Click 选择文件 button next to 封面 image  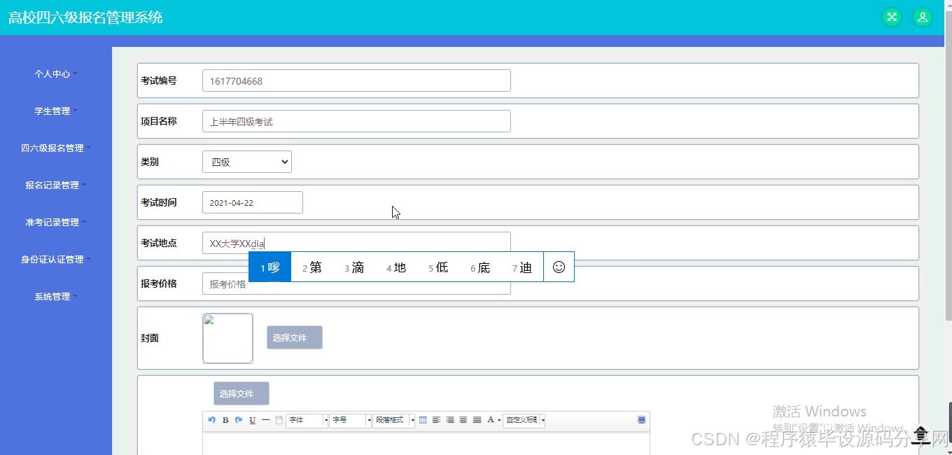295,337
